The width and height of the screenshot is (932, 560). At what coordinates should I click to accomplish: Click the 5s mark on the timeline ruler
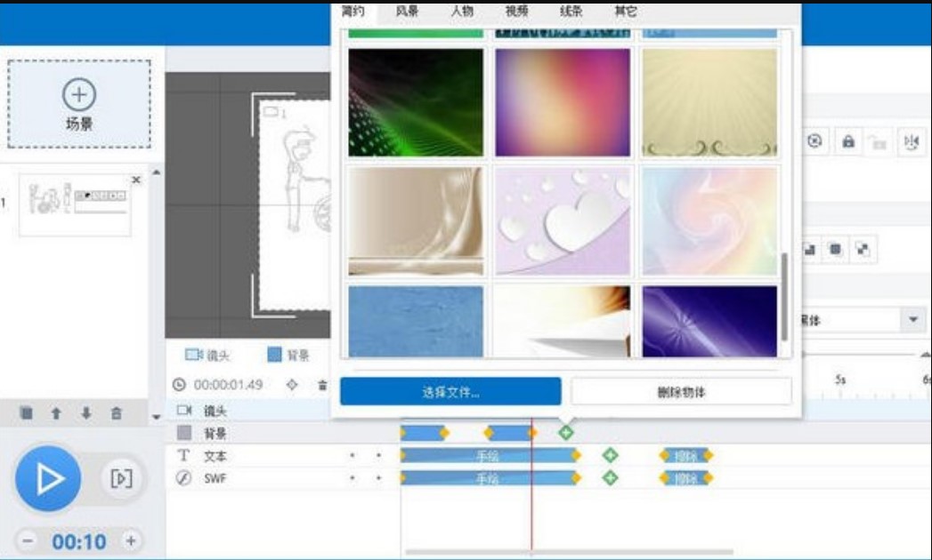[x=840, y=380]
